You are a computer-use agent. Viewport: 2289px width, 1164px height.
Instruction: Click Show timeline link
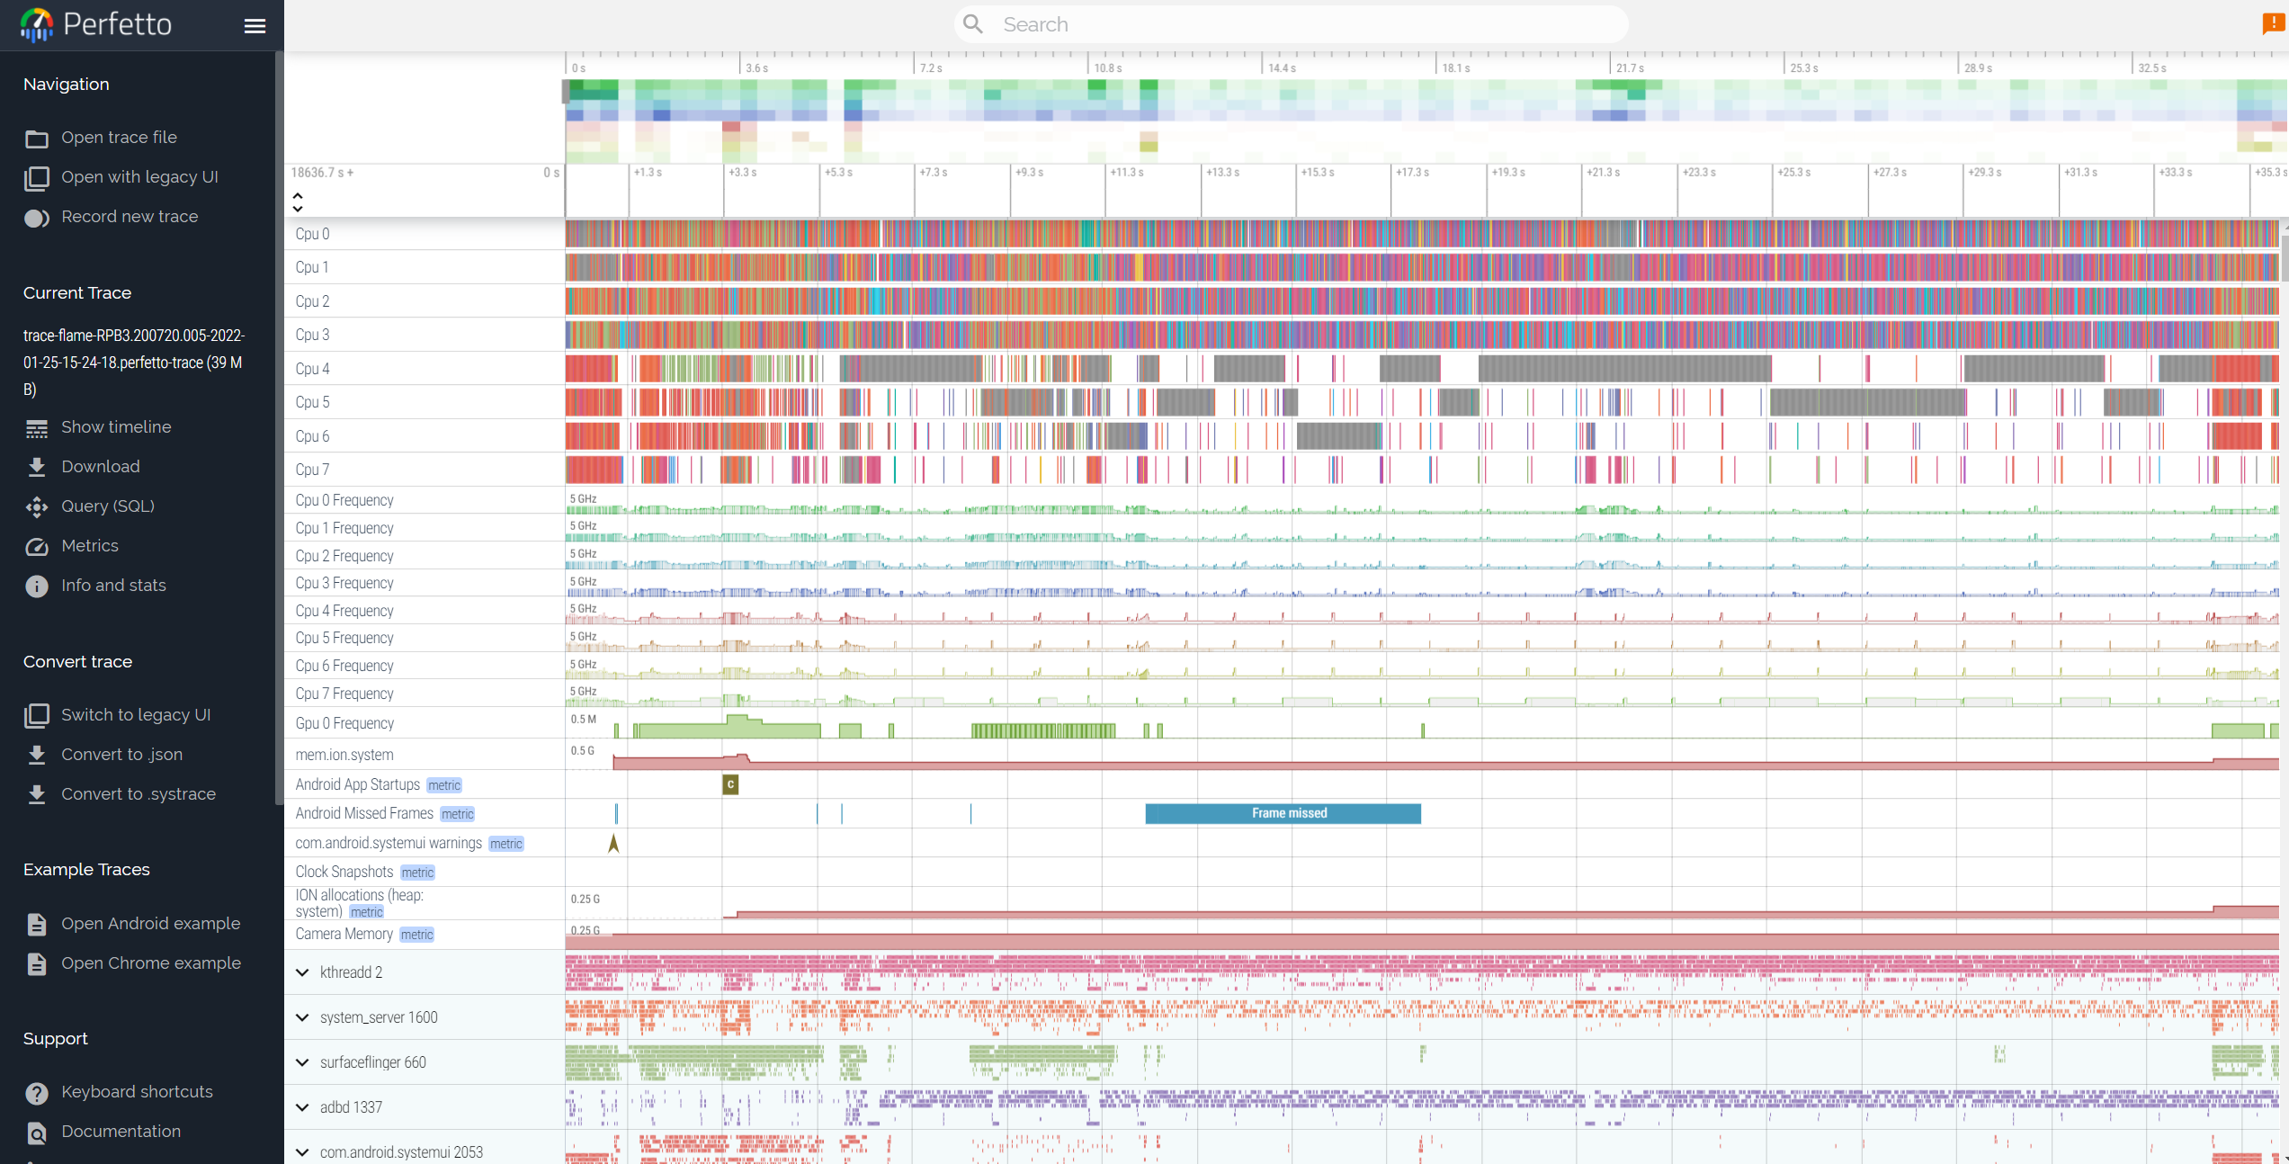coord(116,427)
